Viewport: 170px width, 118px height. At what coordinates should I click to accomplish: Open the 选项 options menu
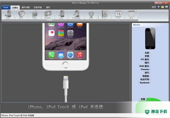click(x=154, y=7)
